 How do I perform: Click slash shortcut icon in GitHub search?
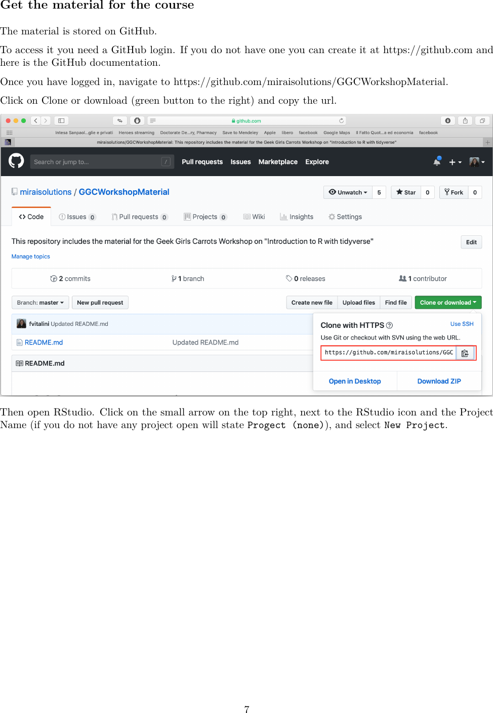tap(166, 161)
